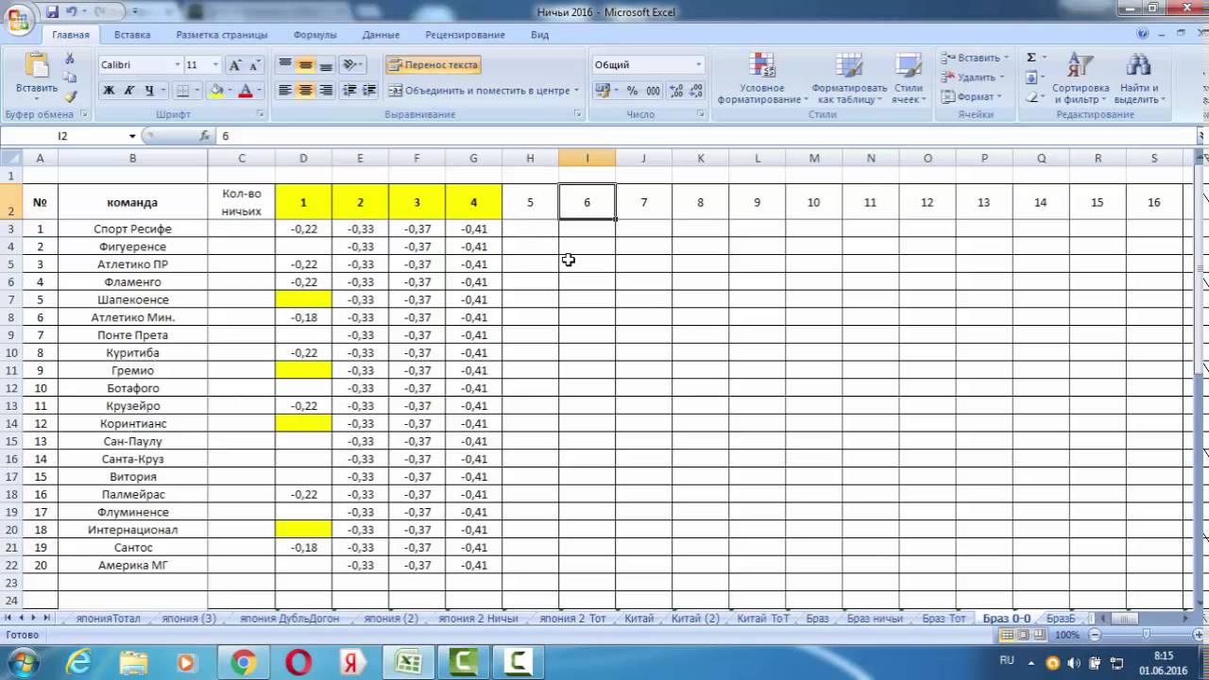The image size is (1209, 680).
Task: Open Excel from the Windows taskbar
Action: [x=408, y=663]
